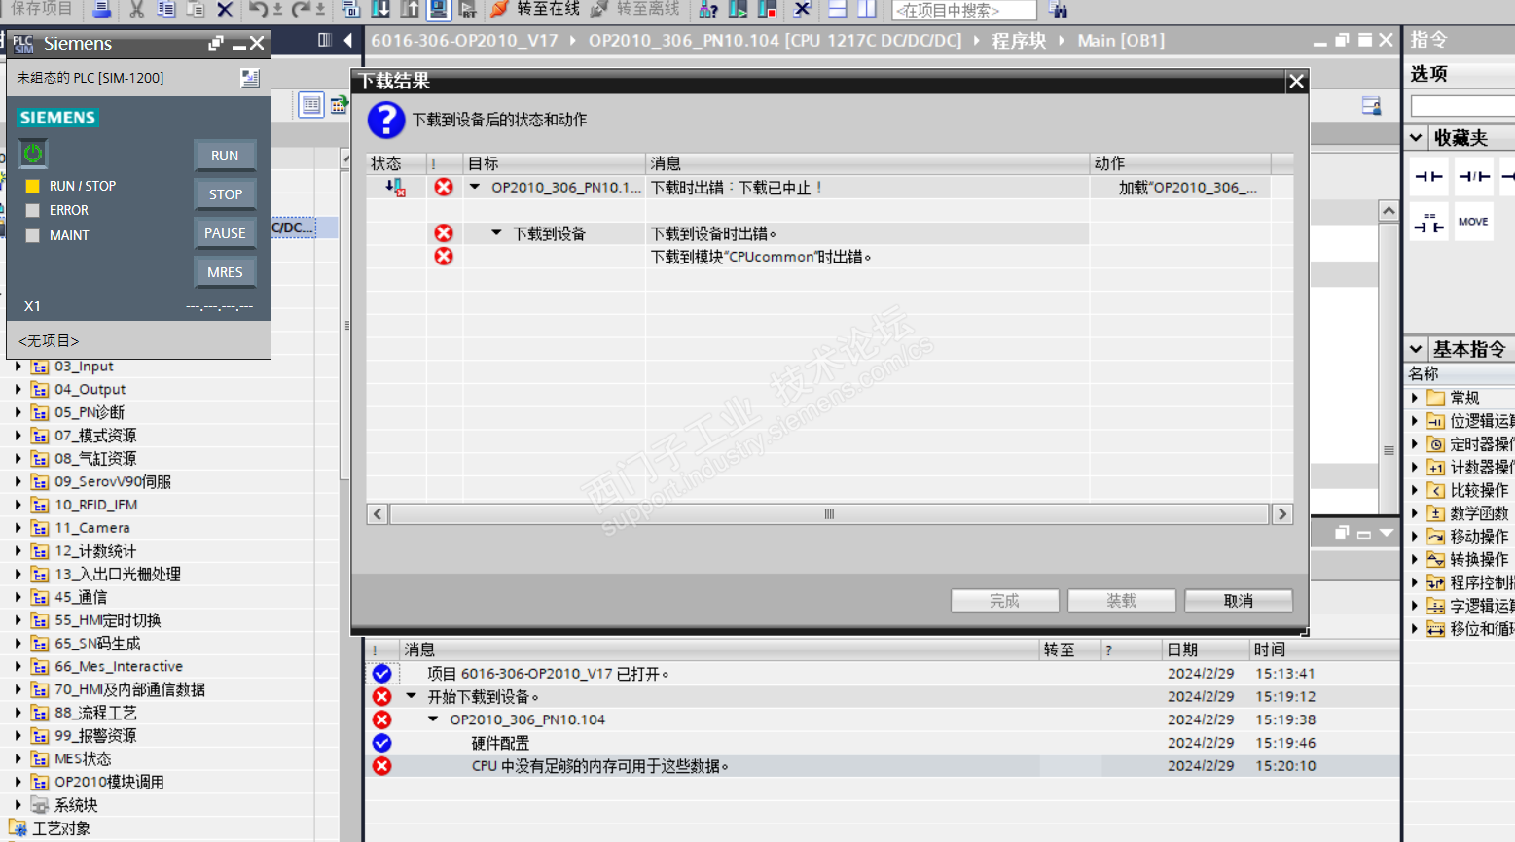
Task: Click the normally open contact favorite icon
Action: tap(1429, 176)
